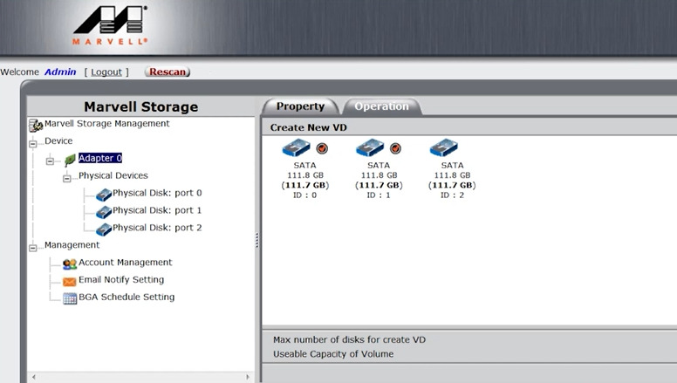The image size is (677, 383).
Task: Click the Device tree label
Action: (x=58, y=140)
